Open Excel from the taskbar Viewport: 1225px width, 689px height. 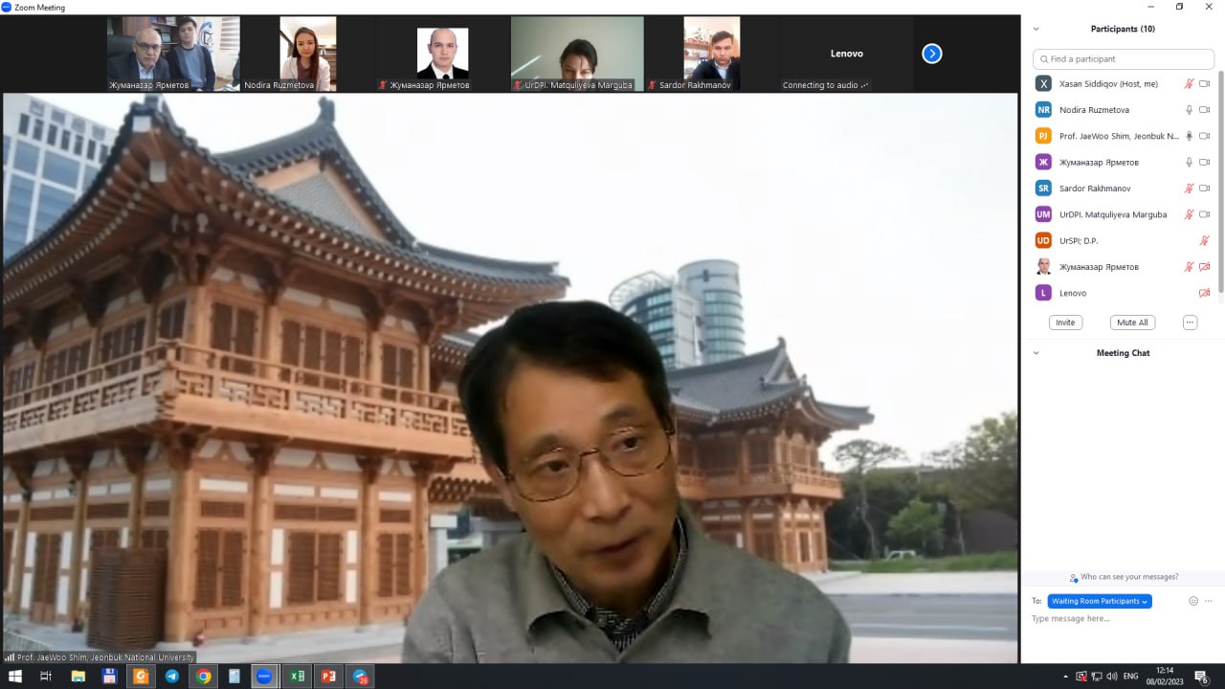(297, 677)
